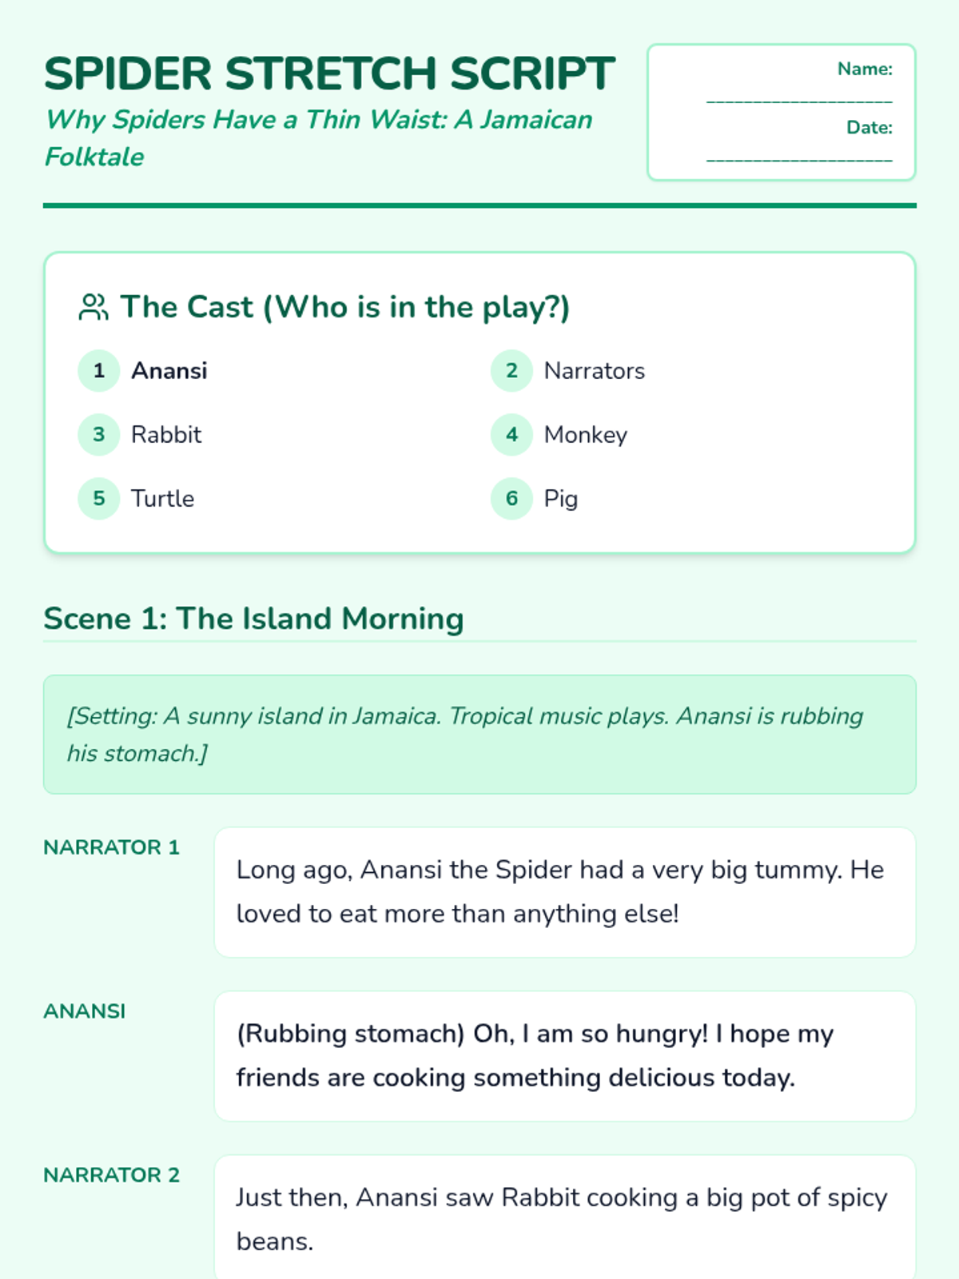Click number badge 2 beside Narrators

[511, 371]
